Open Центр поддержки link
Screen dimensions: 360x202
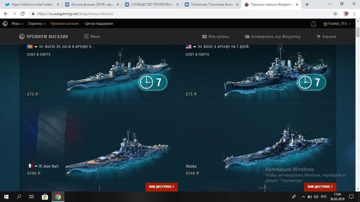coord(99,23)
